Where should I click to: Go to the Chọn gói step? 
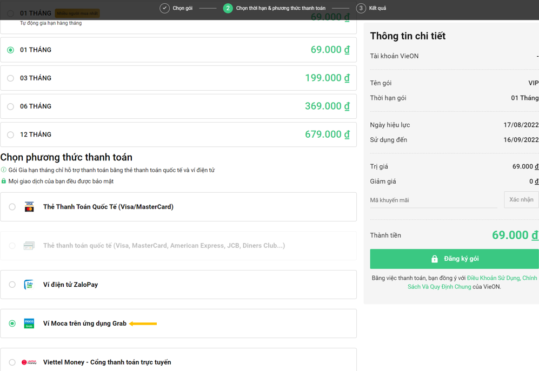coord(183,8)
